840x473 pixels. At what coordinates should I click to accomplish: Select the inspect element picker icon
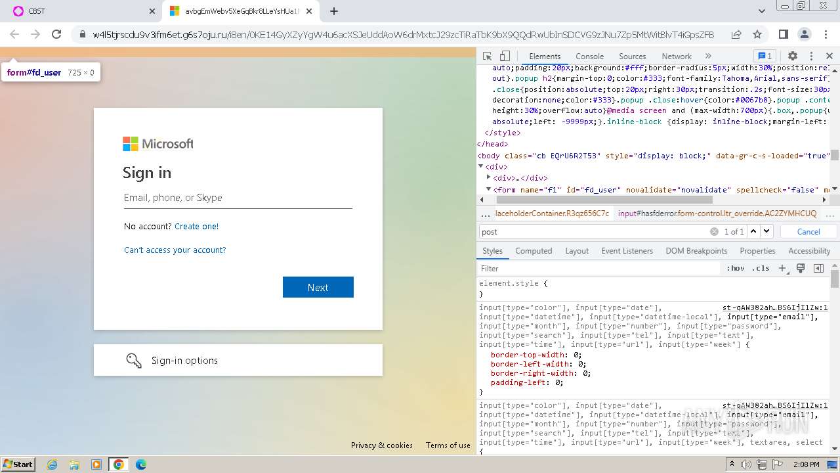pos(487,56)
